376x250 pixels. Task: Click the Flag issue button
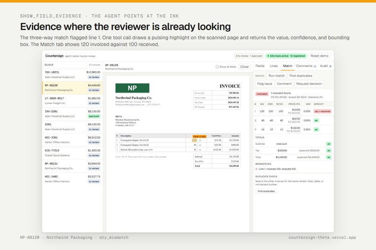tap(265, 84)
